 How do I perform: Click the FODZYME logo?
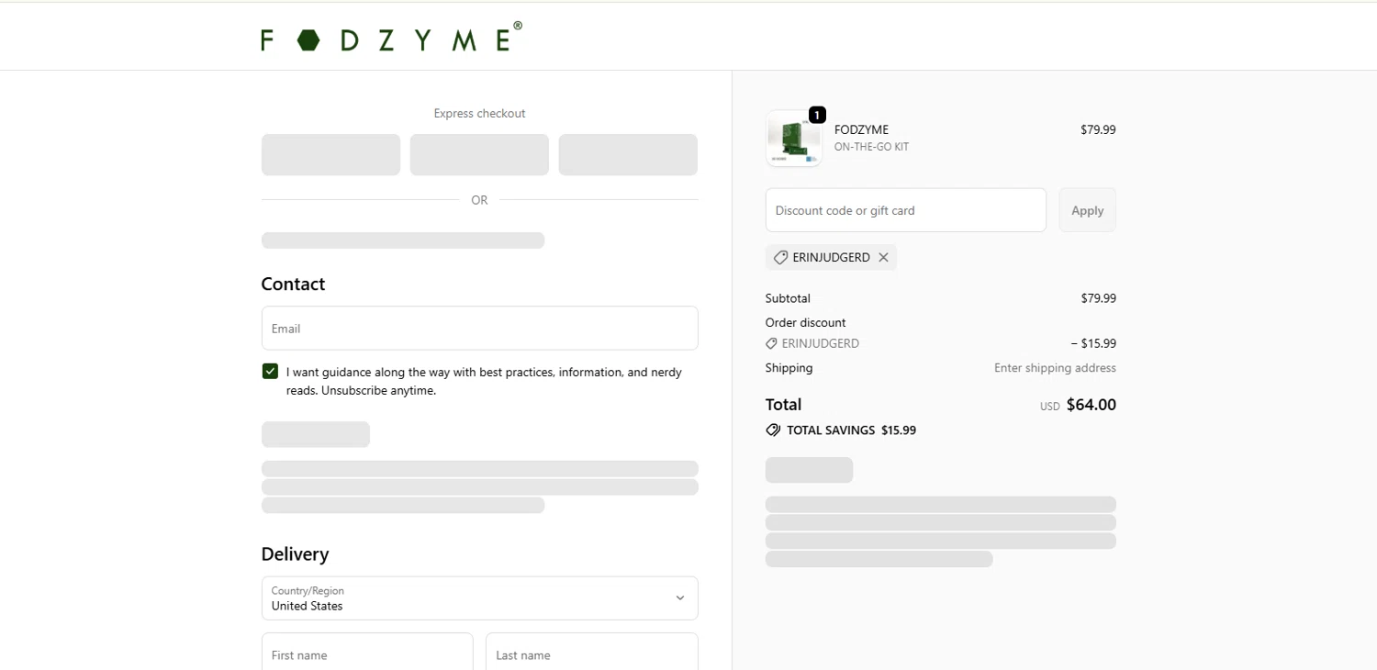point(391,38)
